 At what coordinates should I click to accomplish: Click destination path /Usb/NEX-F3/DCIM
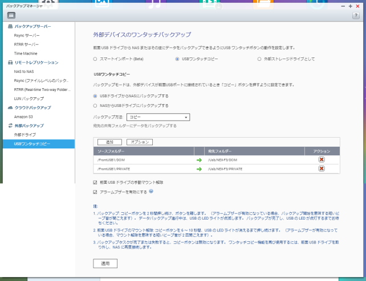coord(222,160)
